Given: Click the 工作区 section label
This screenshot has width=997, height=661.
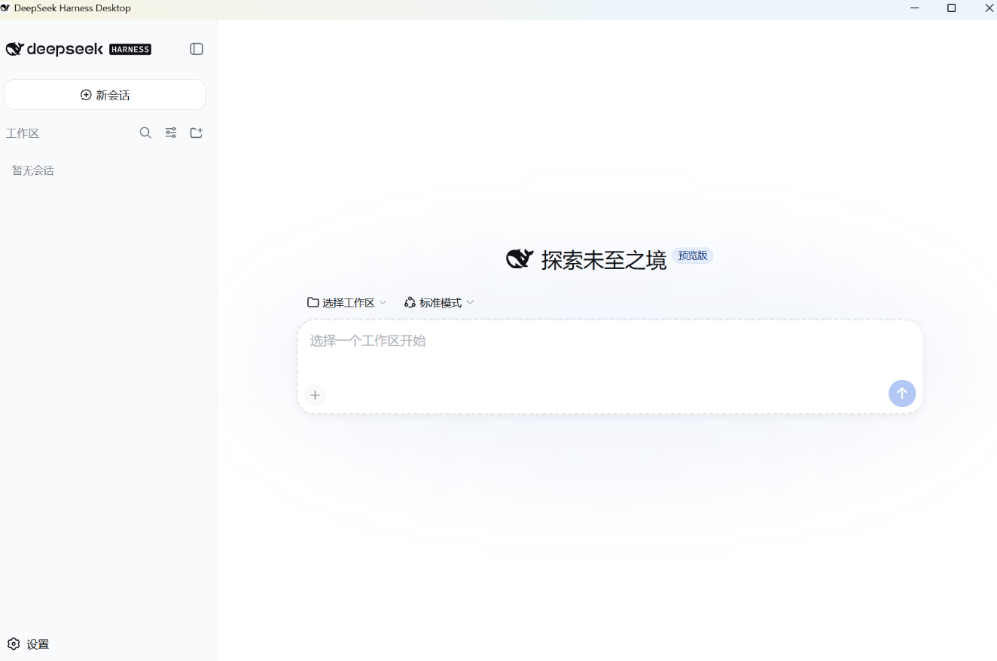Looking at the screenshot, I should click(x=23, y=133).
